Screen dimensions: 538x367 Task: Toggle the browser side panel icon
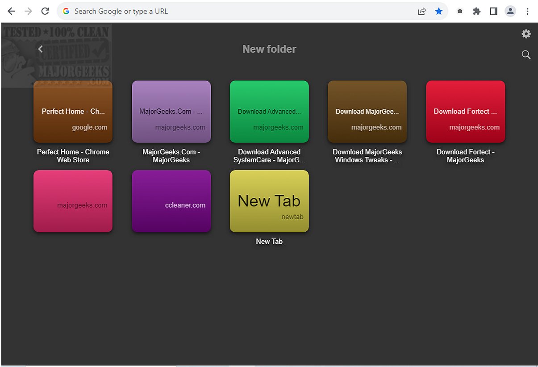[x=493, y=11]
